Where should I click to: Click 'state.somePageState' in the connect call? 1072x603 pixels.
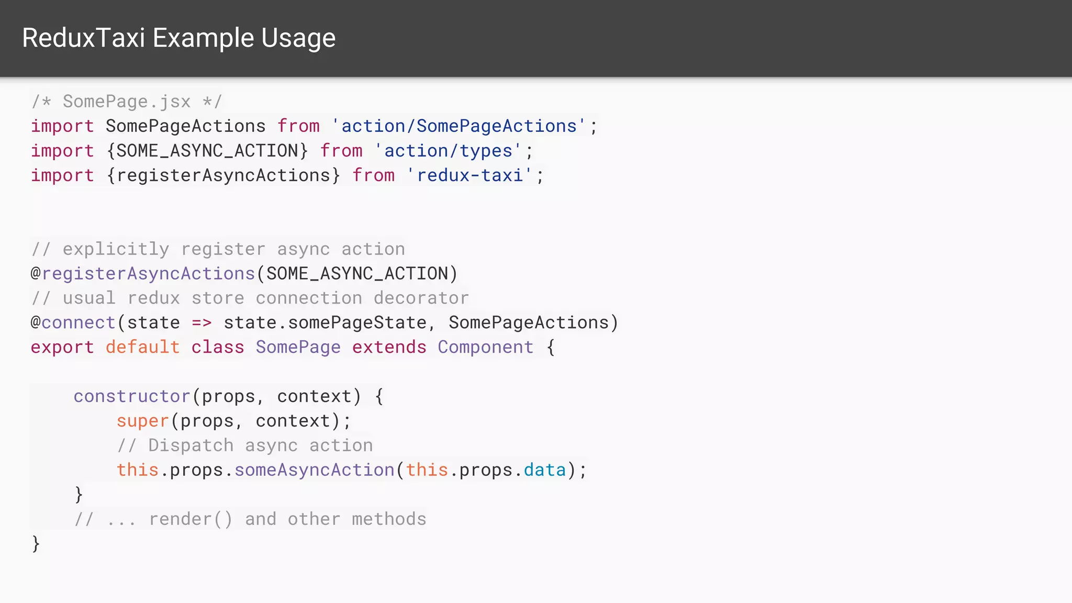[325, 323]
